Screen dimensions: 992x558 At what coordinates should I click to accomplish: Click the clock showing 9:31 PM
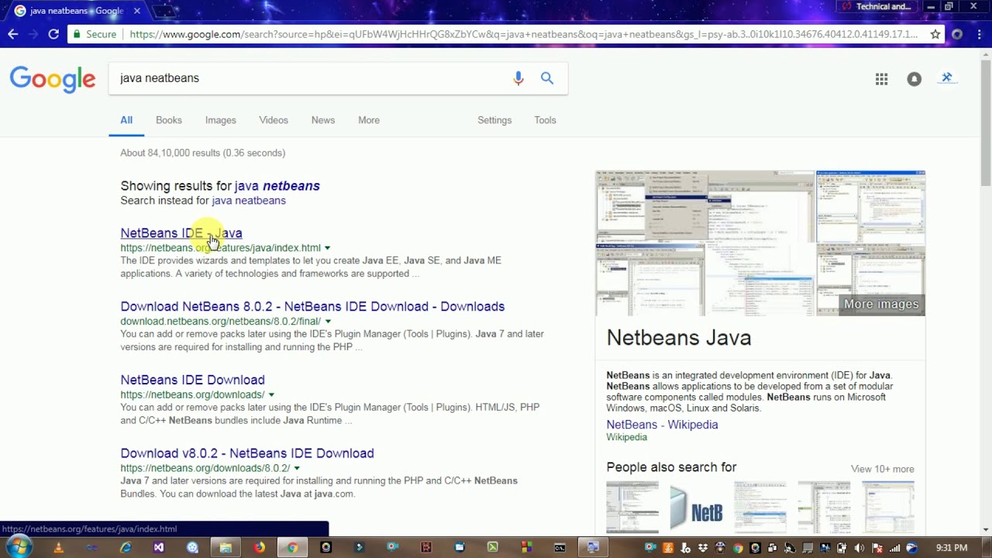pyautogui.click(x=952, y=547)
